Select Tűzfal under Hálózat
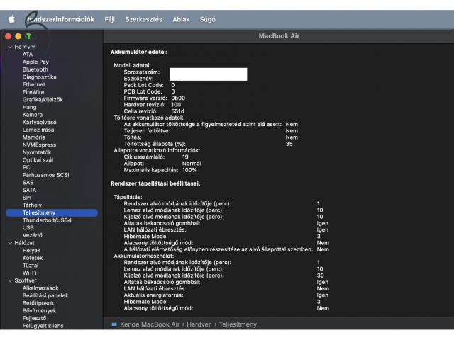454x340 pixels. (31, 266)
